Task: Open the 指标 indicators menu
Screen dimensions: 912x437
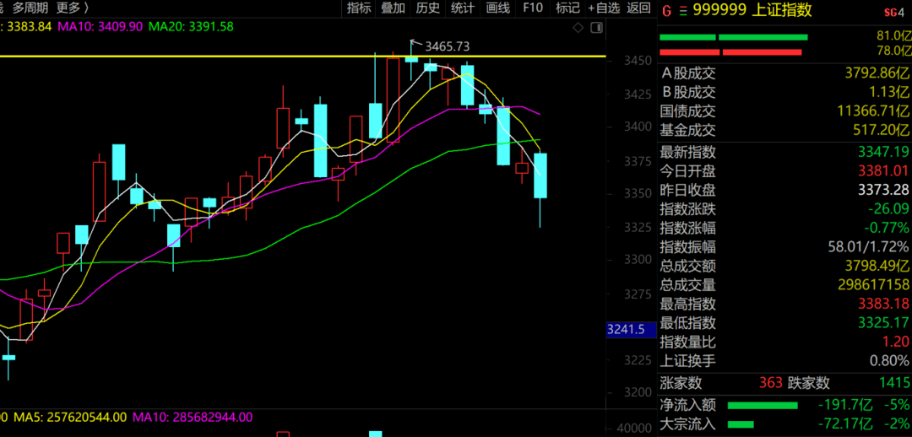Action: coord(359,8)
